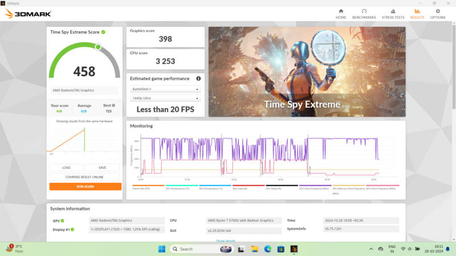Click the score distribution chart

[84, 140]
